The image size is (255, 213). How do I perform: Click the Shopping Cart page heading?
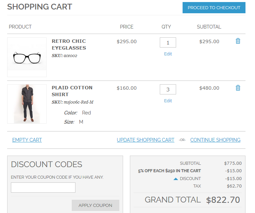coord(40,7)
